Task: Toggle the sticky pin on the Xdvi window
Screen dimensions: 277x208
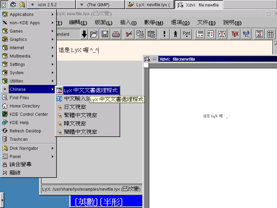Action: pos(154,59)
